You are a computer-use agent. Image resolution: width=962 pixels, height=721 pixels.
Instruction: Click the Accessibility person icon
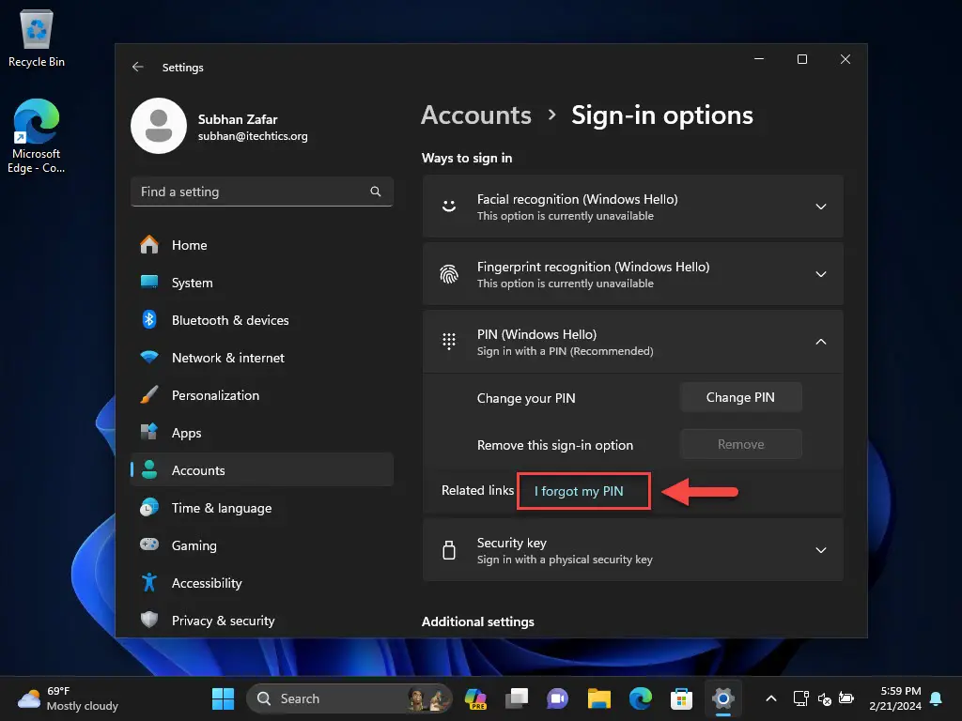pos(149,582)
